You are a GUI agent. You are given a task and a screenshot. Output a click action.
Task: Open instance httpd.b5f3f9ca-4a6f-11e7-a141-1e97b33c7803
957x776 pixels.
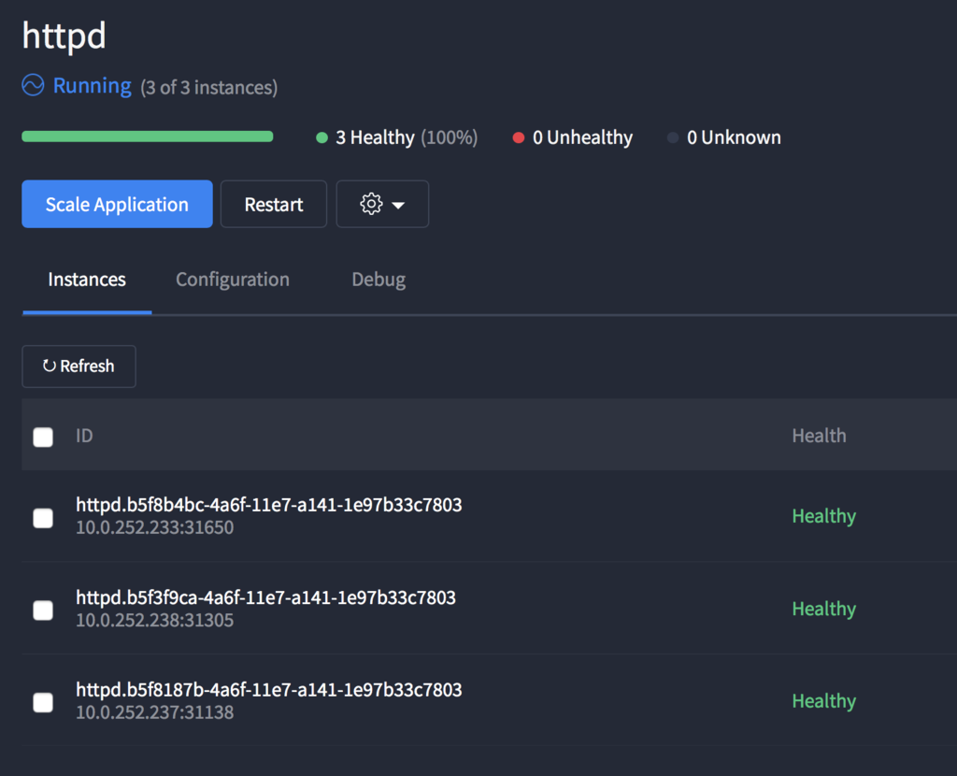tap(265, 597)
